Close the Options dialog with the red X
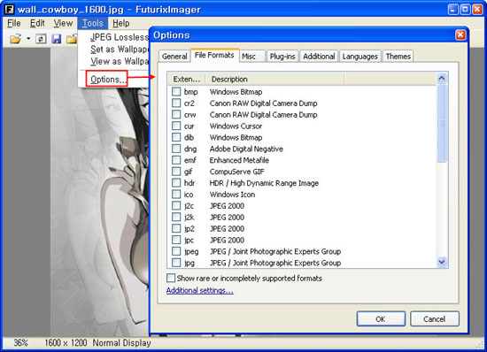This screenshot has height=352, width=487. point(460,34)
